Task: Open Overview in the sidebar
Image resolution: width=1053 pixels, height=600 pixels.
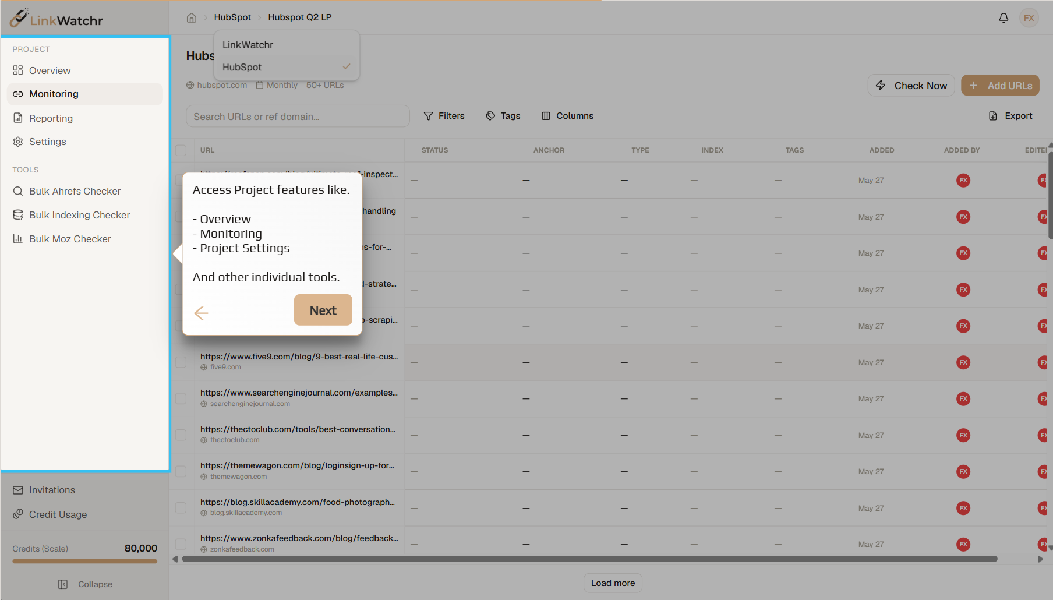Action: coord(85,70)
